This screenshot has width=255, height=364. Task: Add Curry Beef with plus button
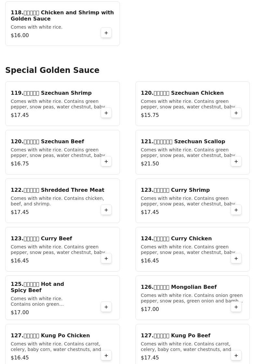(106, 259)
